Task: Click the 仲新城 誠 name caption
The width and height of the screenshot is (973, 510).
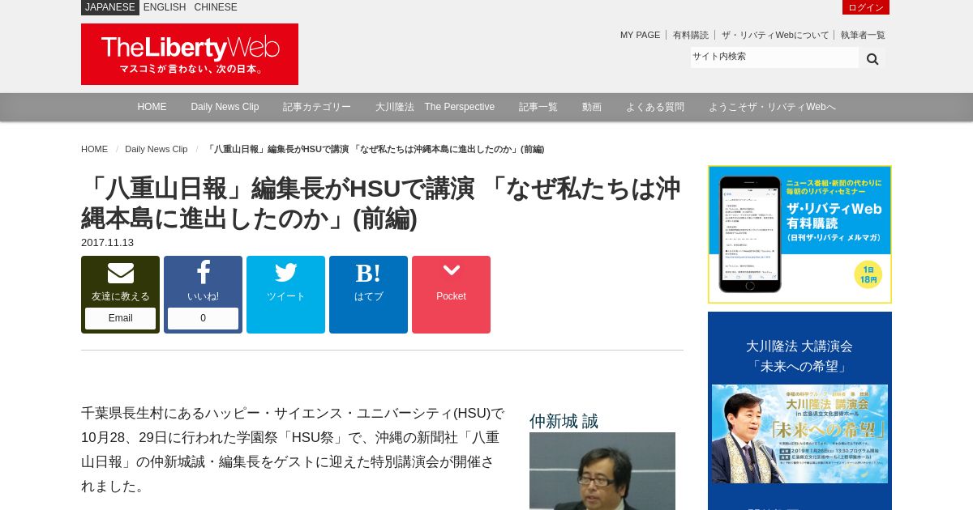Action: coord(564,421)
